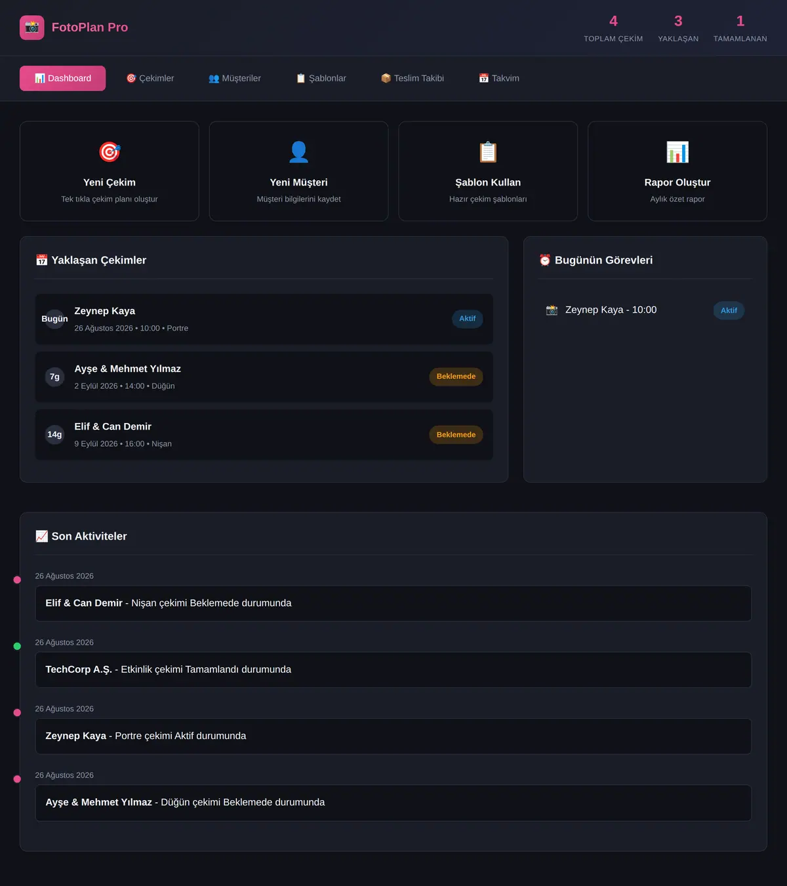Switch to the Müşteriler tab
Screen dimensions: 787x886
click(235, 78)
